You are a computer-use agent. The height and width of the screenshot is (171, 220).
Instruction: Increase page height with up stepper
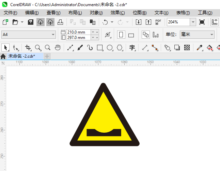(97, 37)
